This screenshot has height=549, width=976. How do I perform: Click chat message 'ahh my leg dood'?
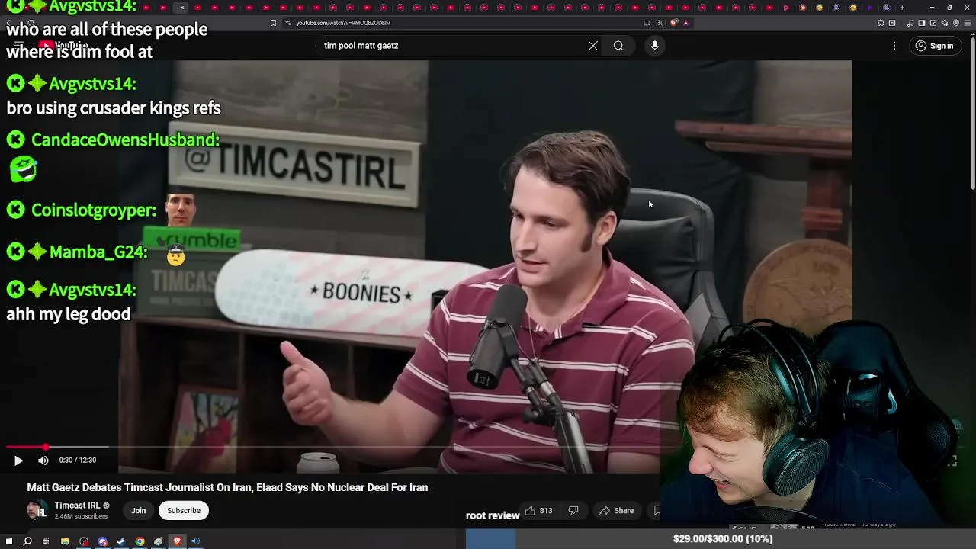click(69, 314)
